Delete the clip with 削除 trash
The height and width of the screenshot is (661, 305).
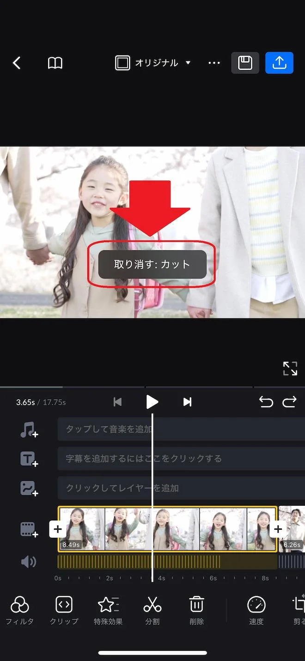pyautogui.click(x=196, y=610)
